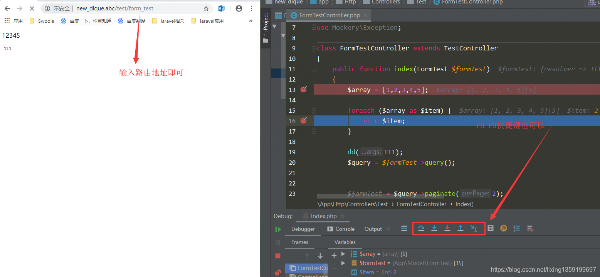Select the FormTestController.php editor tab
Screen dimensions: 600x277
coord(329,15)
